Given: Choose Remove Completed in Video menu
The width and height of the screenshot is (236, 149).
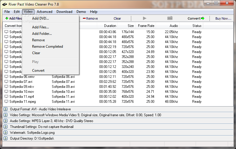Looking at the screenshot, I should (51, 47).
